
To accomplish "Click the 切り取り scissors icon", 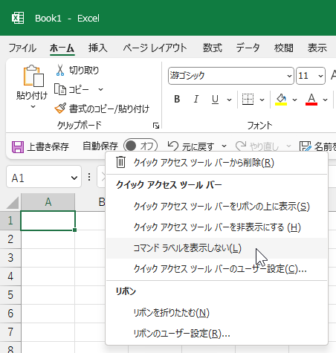I will point(60,70).
